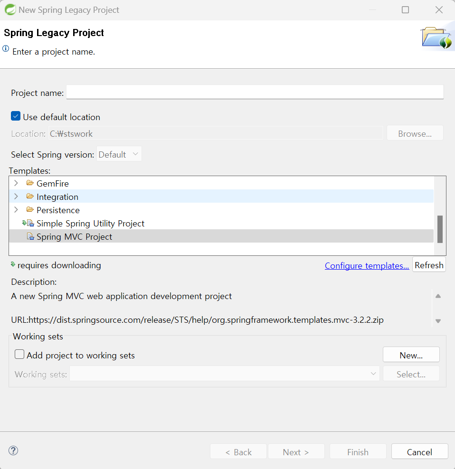Click the New... working set button
Viewport: 455px width, 469px height.
tap(411, 355)
